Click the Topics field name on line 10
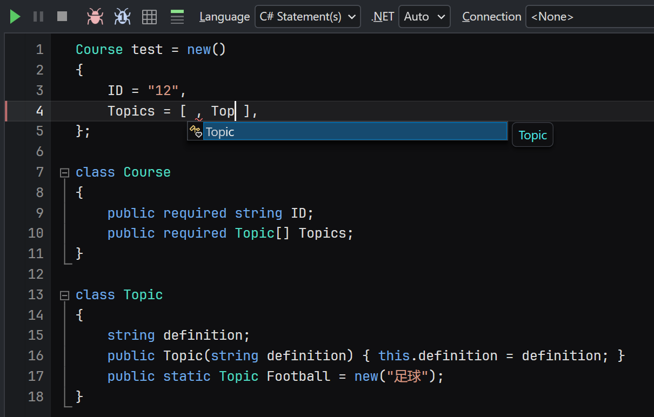Viewport: 654px width, 417px height. tap(323, 233)
